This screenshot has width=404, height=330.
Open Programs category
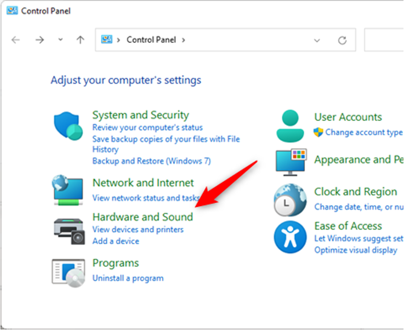[116, 263]
